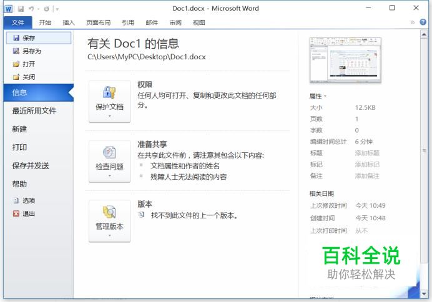This screenshot has width=432, height=302.
Task: Click the 文档属性和作者的姓名 bullet item
Action: [x=185, y=166]
